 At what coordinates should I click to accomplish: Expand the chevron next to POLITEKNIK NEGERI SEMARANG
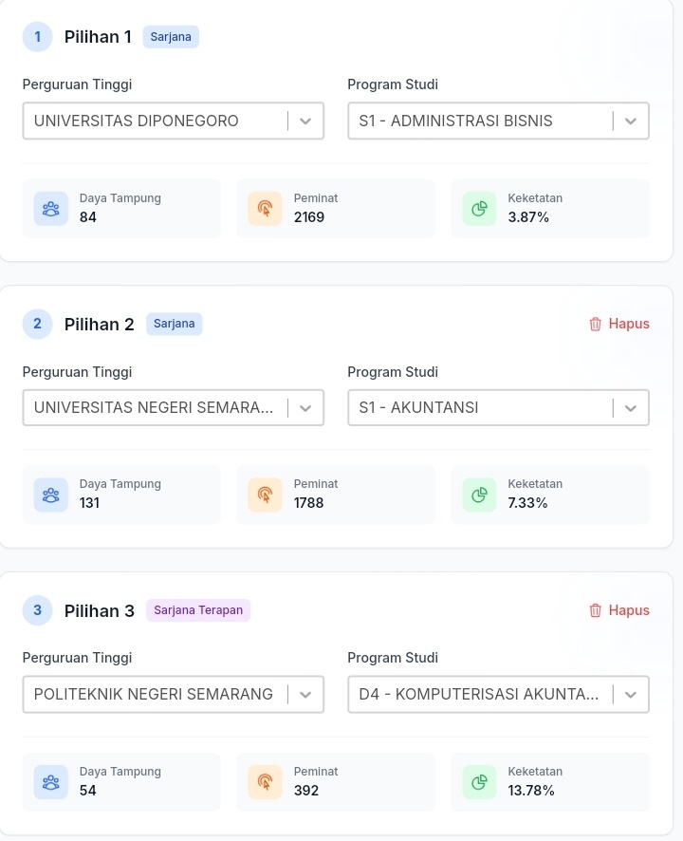pyautogui.click(x=305, y=695)
